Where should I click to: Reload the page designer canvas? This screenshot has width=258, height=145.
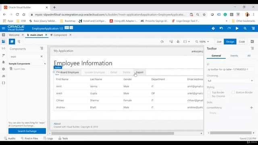[x=162, y=41]
